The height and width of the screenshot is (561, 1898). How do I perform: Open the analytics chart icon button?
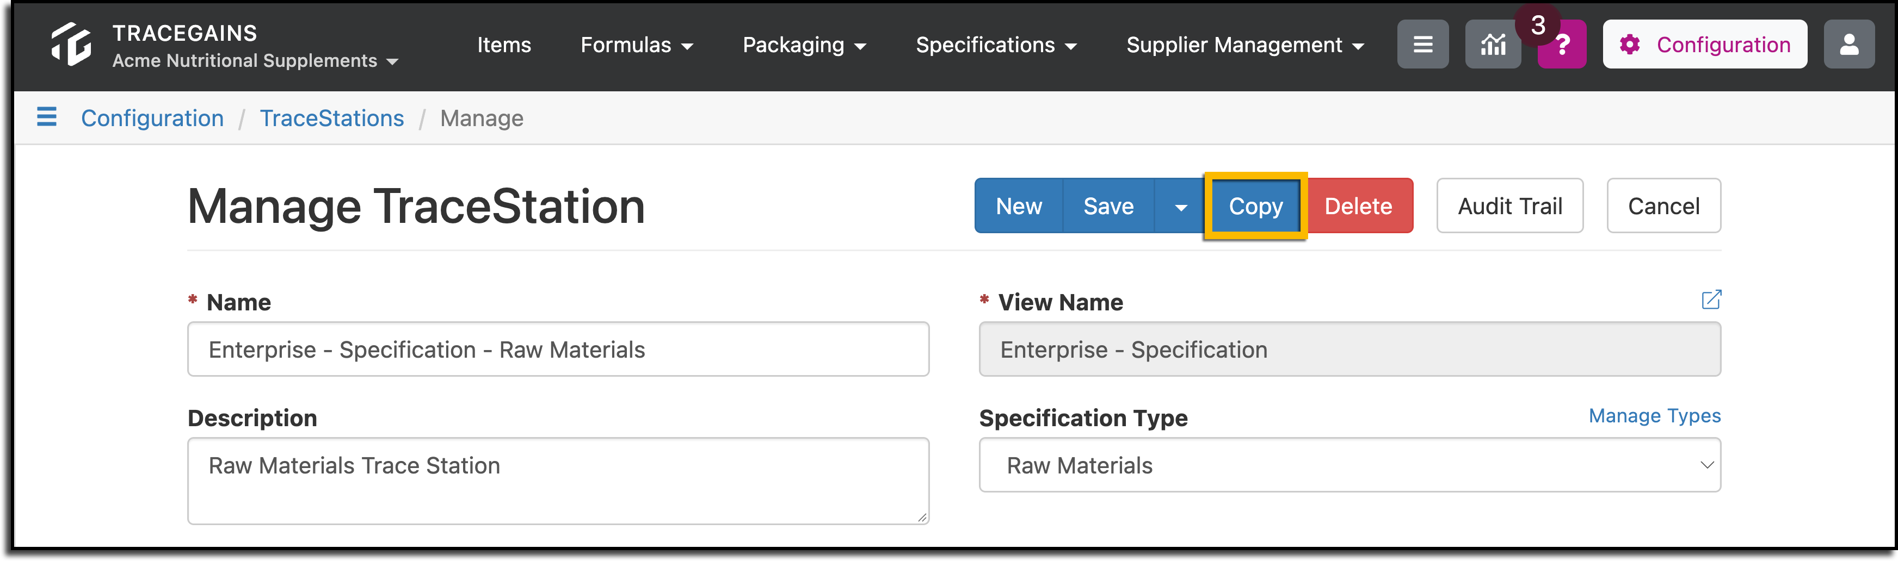pos(1493,44)
